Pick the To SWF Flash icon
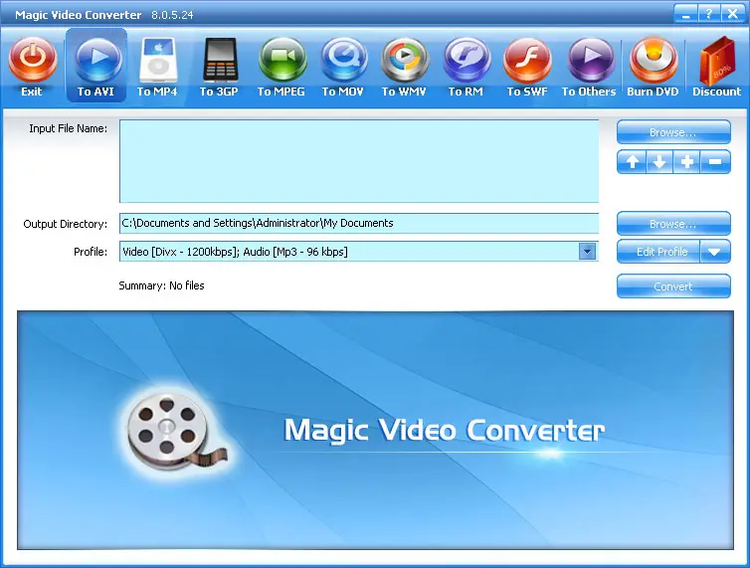Image resolution: width=750 pixels, height=568 pixels. 527,60
